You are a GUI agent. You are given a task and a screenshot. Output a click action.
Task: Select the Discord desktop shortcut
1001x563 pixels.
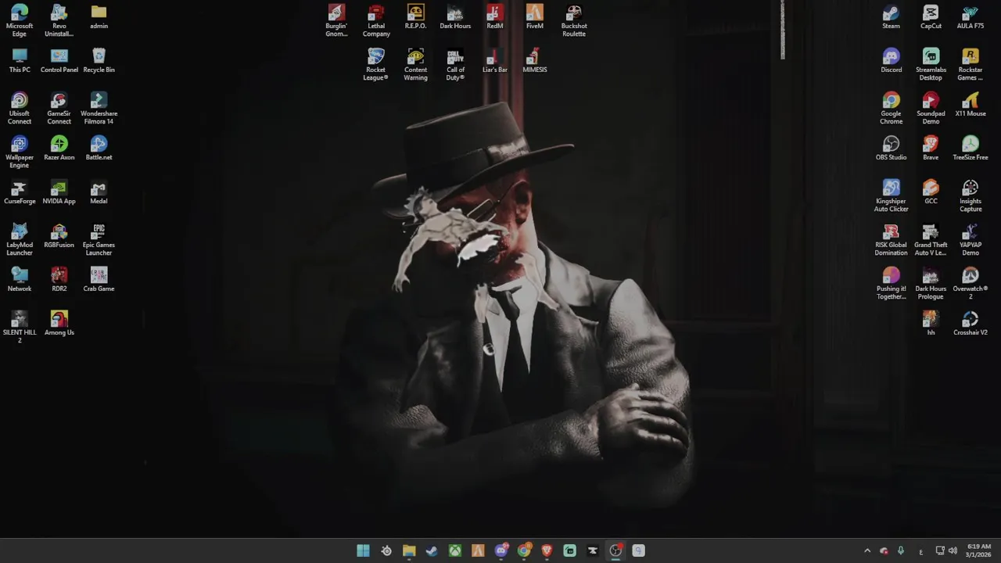pyautogui.click(x=891, y=60)
